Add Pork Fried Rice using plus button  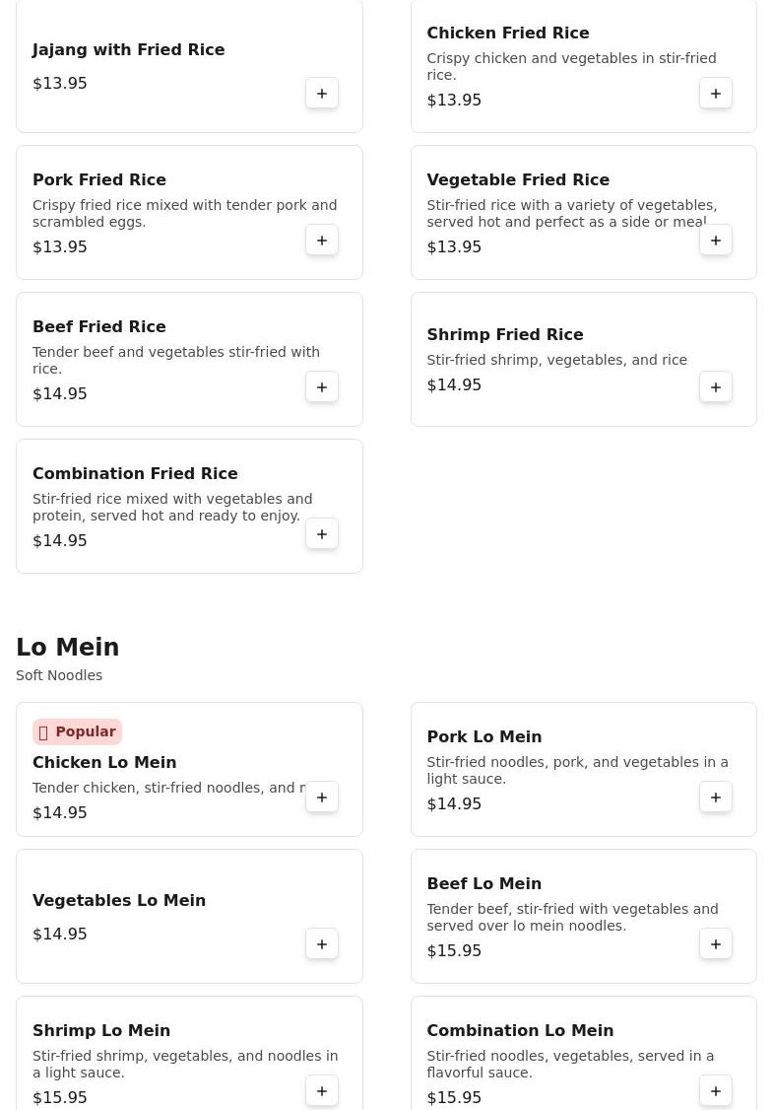point(322,241)
